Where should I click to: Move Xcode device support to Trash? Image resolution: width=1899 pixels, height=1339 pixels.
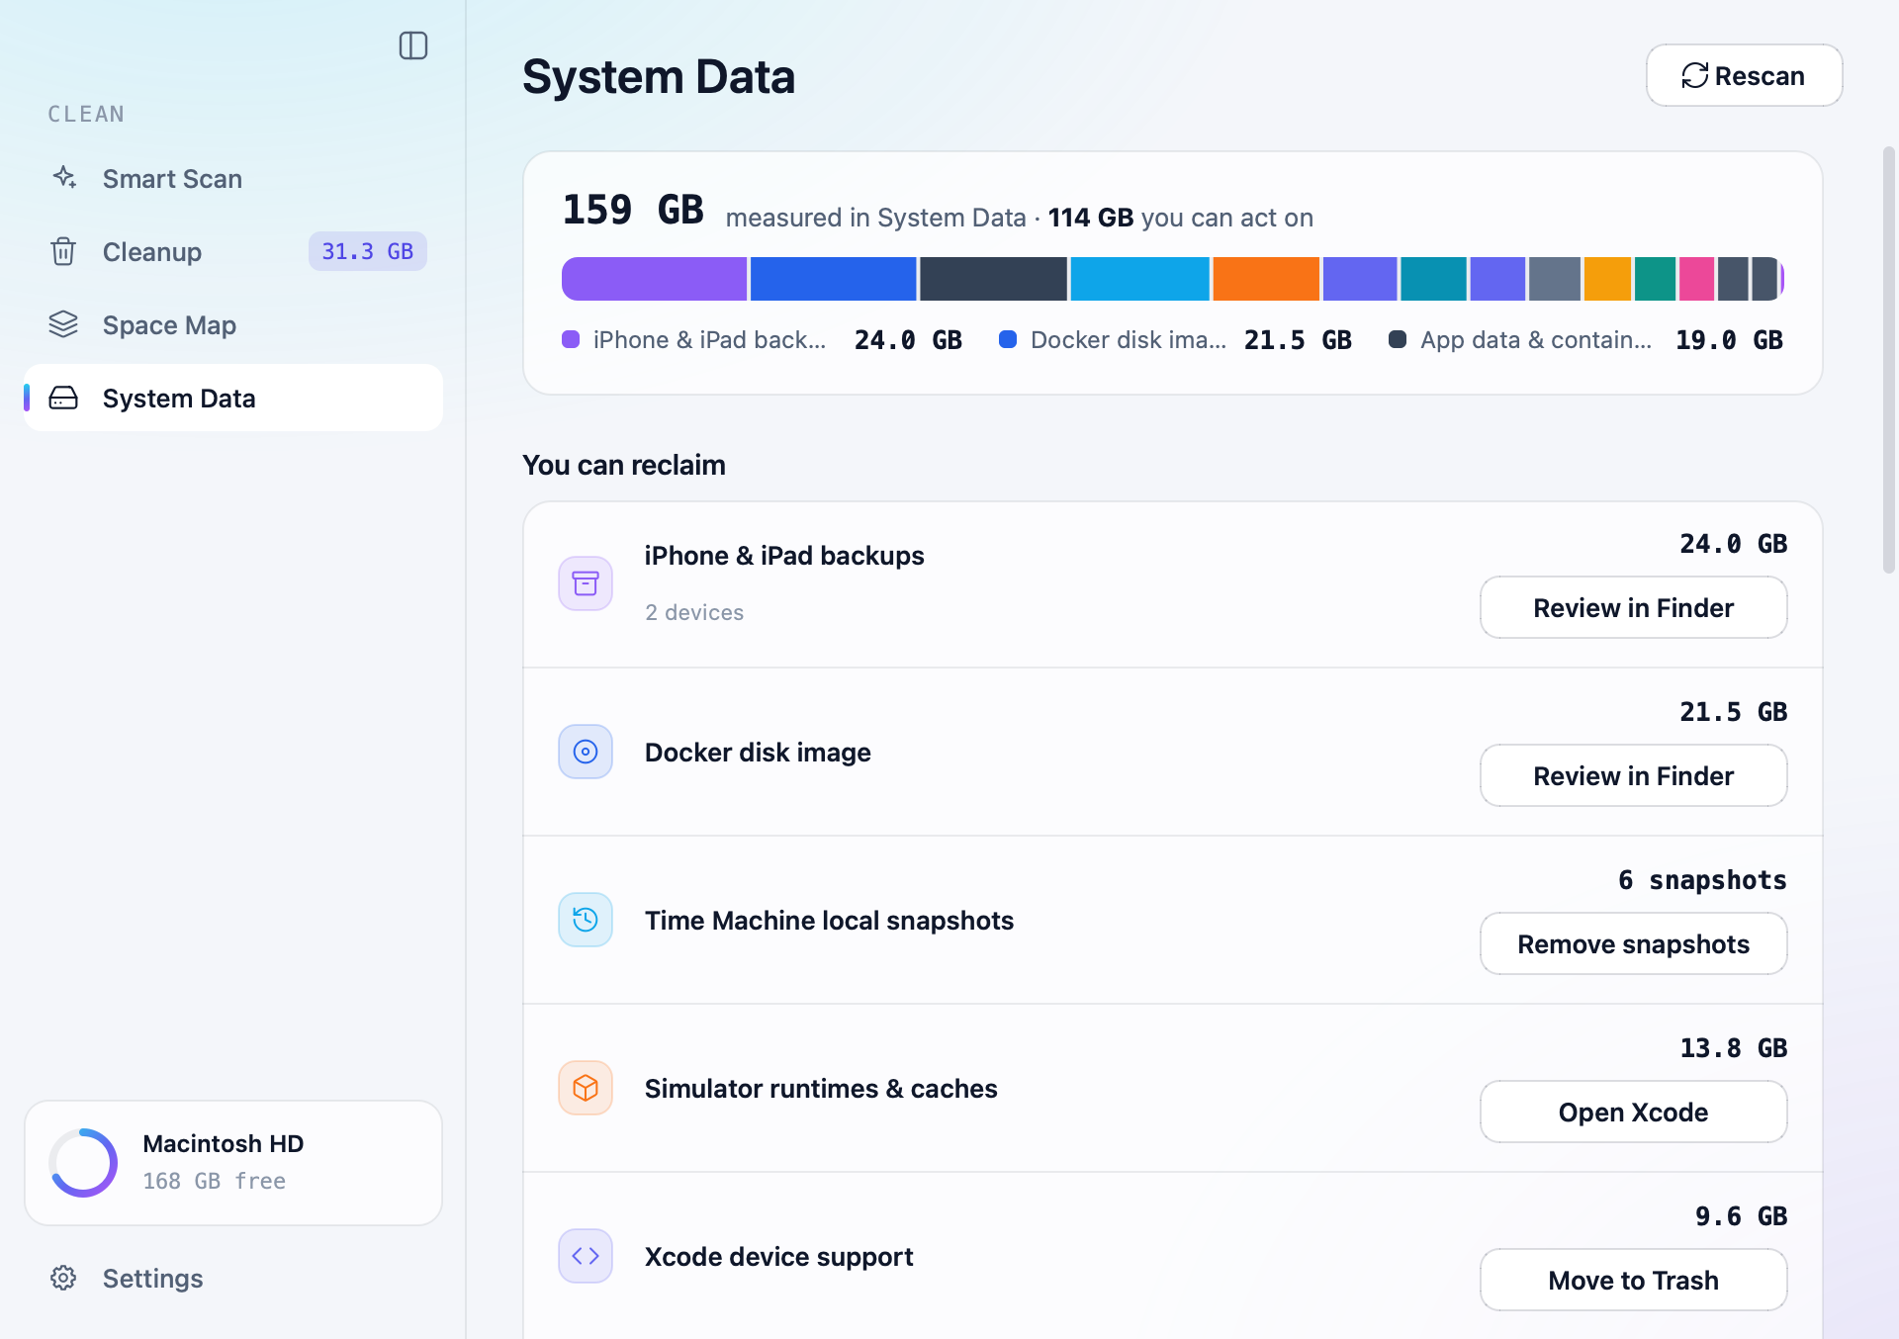1633,1280
